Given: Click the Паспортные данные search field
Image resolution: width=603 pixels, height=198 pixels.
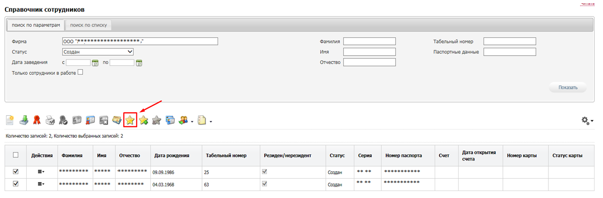Looking at the screenshot, I should pyautogui.click(x=510, y=52).
